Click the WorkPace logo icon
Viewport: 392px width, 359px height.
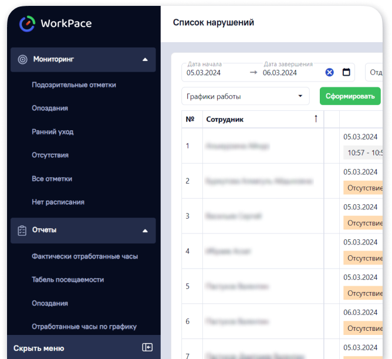pos(27,23)
